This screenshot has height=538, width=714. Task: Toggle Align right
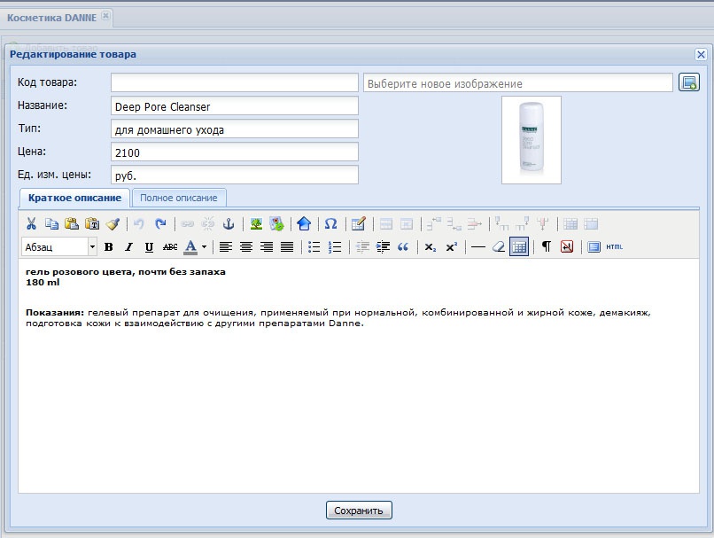(267, 247)
